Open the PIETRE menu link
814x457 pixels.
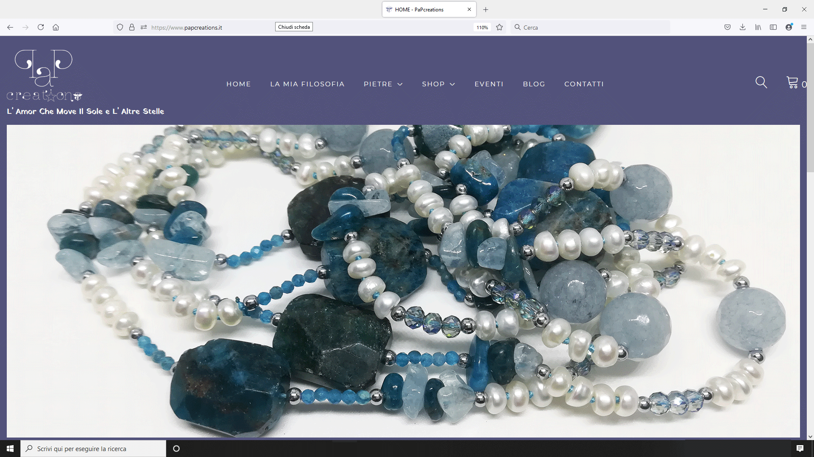pos(378,84)
